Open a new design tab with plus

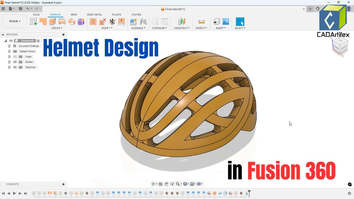(x=310, y=9)
